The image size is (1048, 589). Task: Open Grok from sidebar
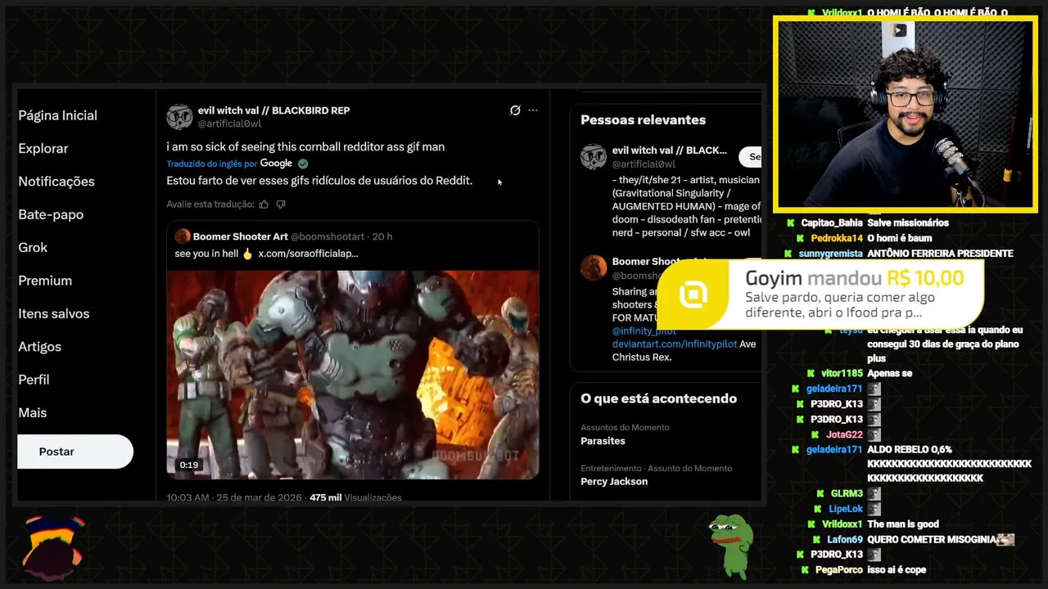click(x=33, y=247)
